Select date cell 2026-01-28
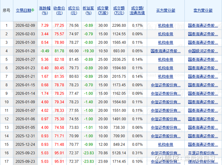This screenshot has height=165, width=222. pyautogui.click(x=25, y=51)
